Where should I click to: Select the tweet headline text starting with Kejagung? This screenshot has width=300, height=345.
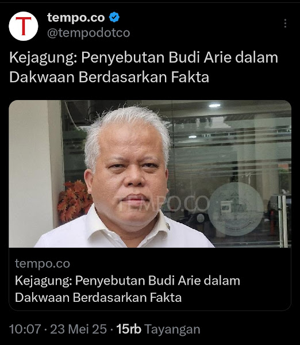click(144, 67)
